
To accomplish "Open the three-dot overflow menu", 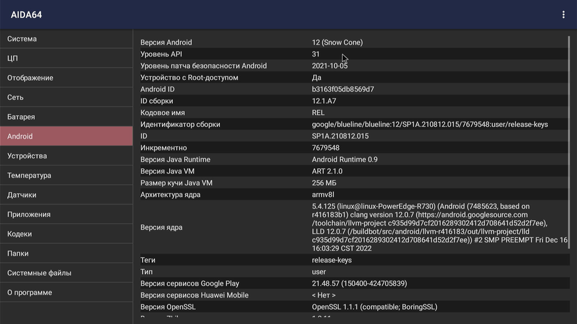I will tap(563, 14).
